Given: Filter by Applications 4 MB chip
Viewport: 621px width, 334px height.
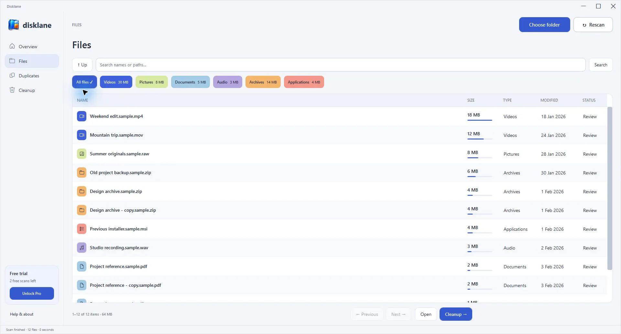Looking at the screenshot, I should tap(304, 82).
